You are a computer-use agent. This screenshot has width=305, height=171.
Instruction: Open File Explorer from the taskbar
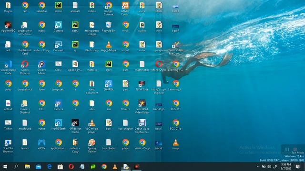27,167
